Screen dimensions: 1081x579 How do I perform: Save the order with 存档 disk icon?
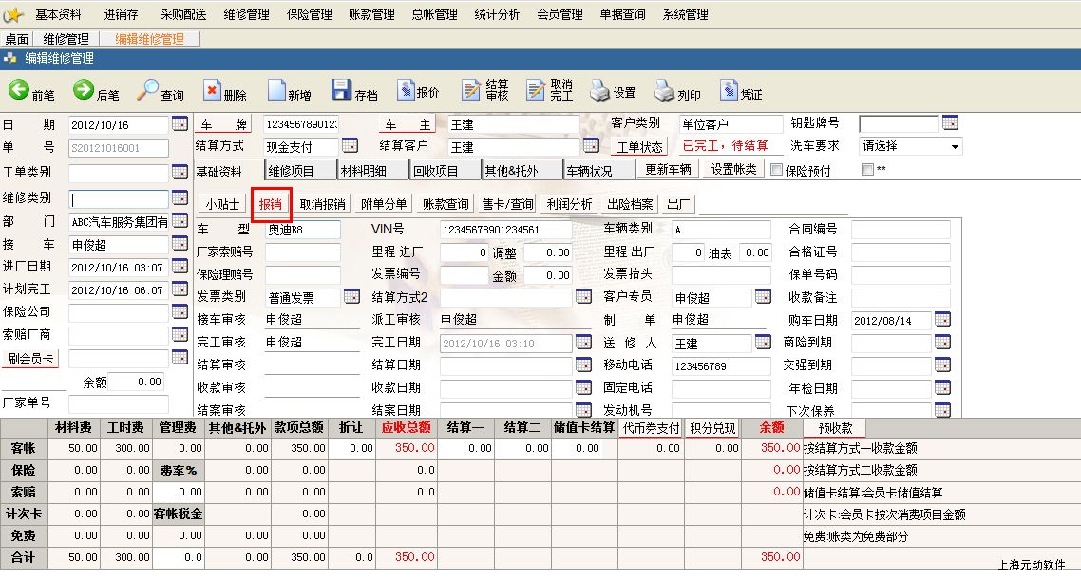tap(342, 90)
